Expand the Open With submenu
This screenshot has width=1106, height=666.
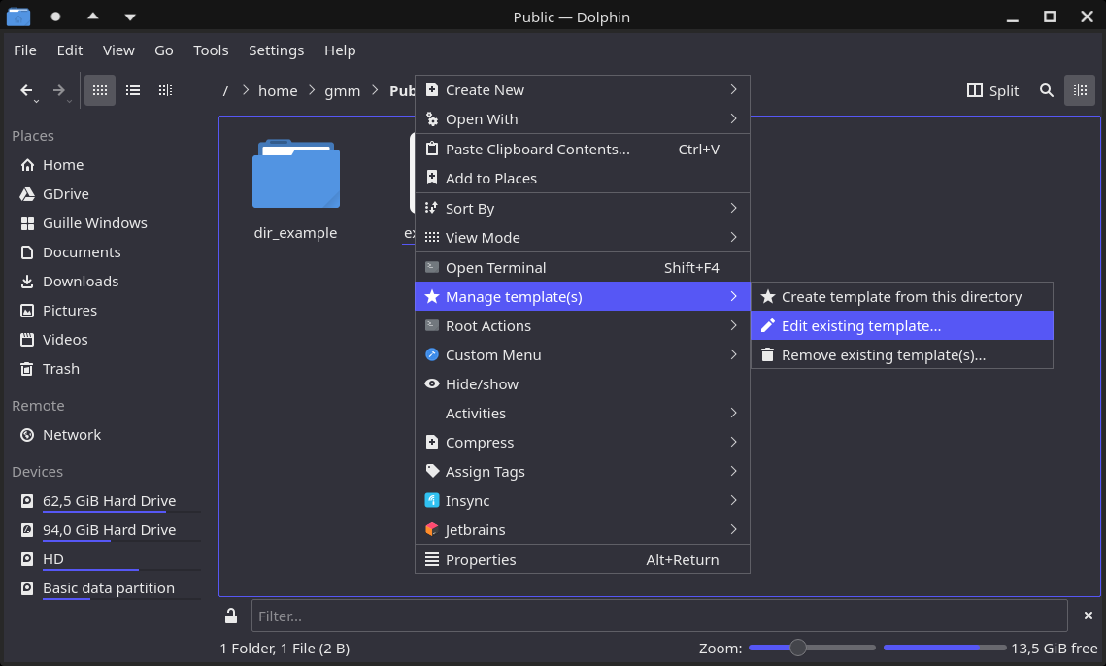tap(582, 119)
